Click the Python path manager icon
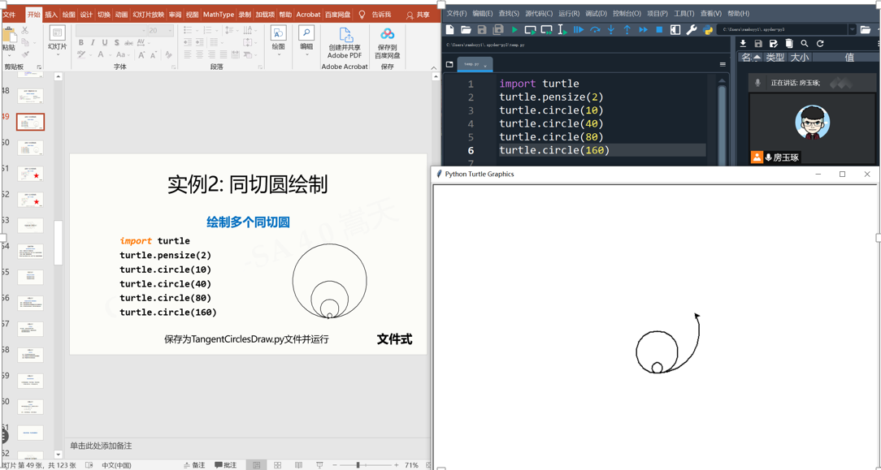The width and height of the screenshot is (881, 470). (708, 30)
